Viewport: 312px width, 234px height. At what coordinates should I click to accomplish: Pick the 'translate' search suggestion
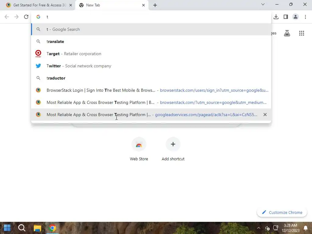pyautogui.click(x=151, y=41)
